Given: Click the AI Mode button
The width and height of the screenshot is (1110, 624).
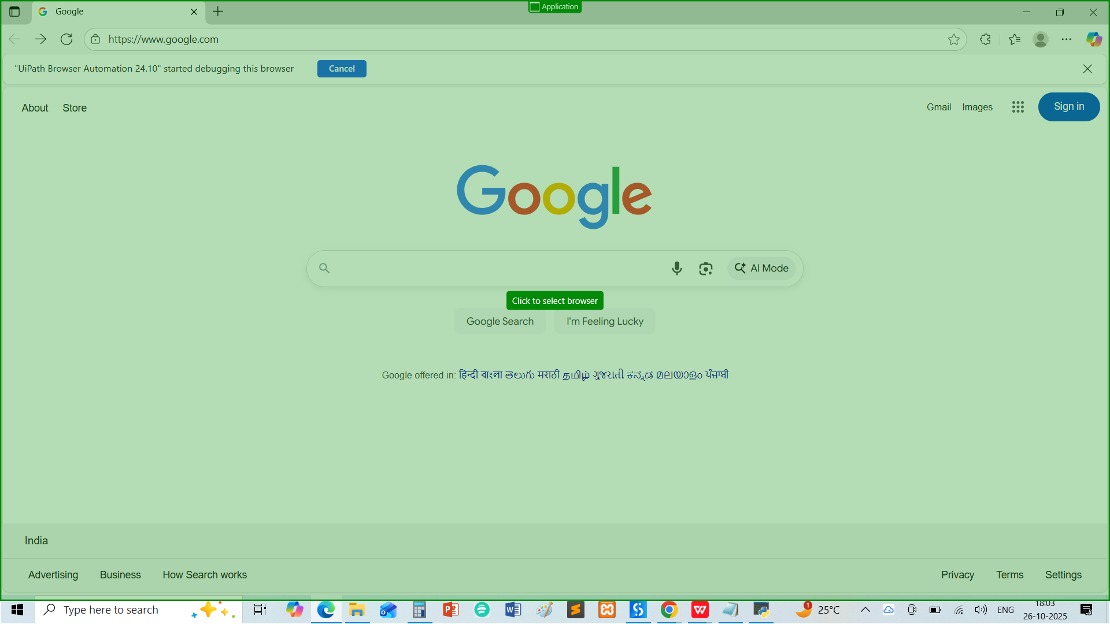Looking at the screenshot, I should coord(761,269).
